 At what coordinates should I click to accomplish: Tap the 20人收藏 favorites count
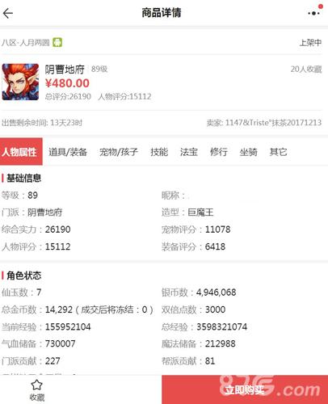(306, 69)
